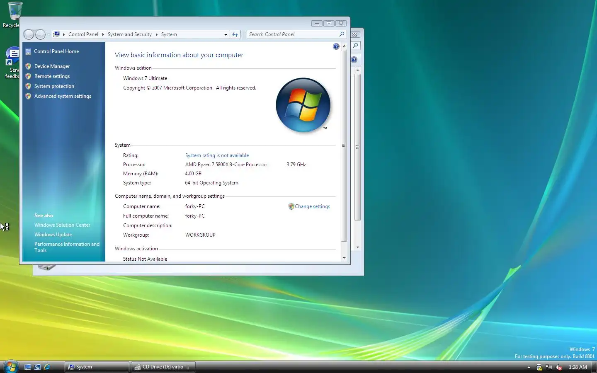This screenshot has height=373, width=597.
Task: Click the network tray icon
Action: point(549,367)
